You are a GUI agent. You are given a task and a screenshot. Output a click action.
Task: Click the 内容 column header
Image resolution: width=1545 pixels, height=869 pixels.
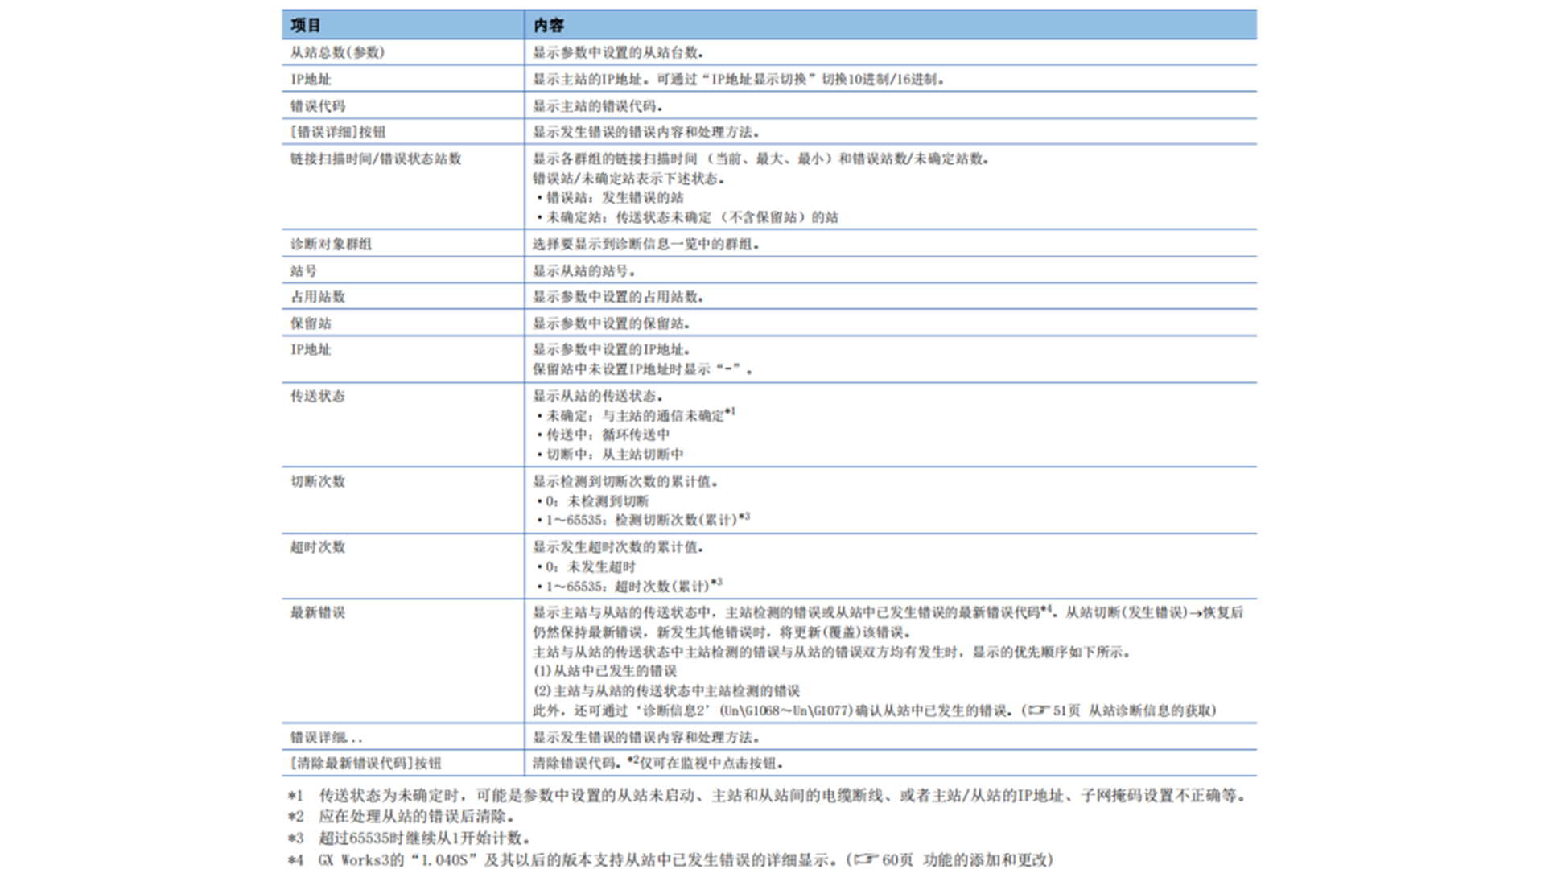tap(549, 26)
